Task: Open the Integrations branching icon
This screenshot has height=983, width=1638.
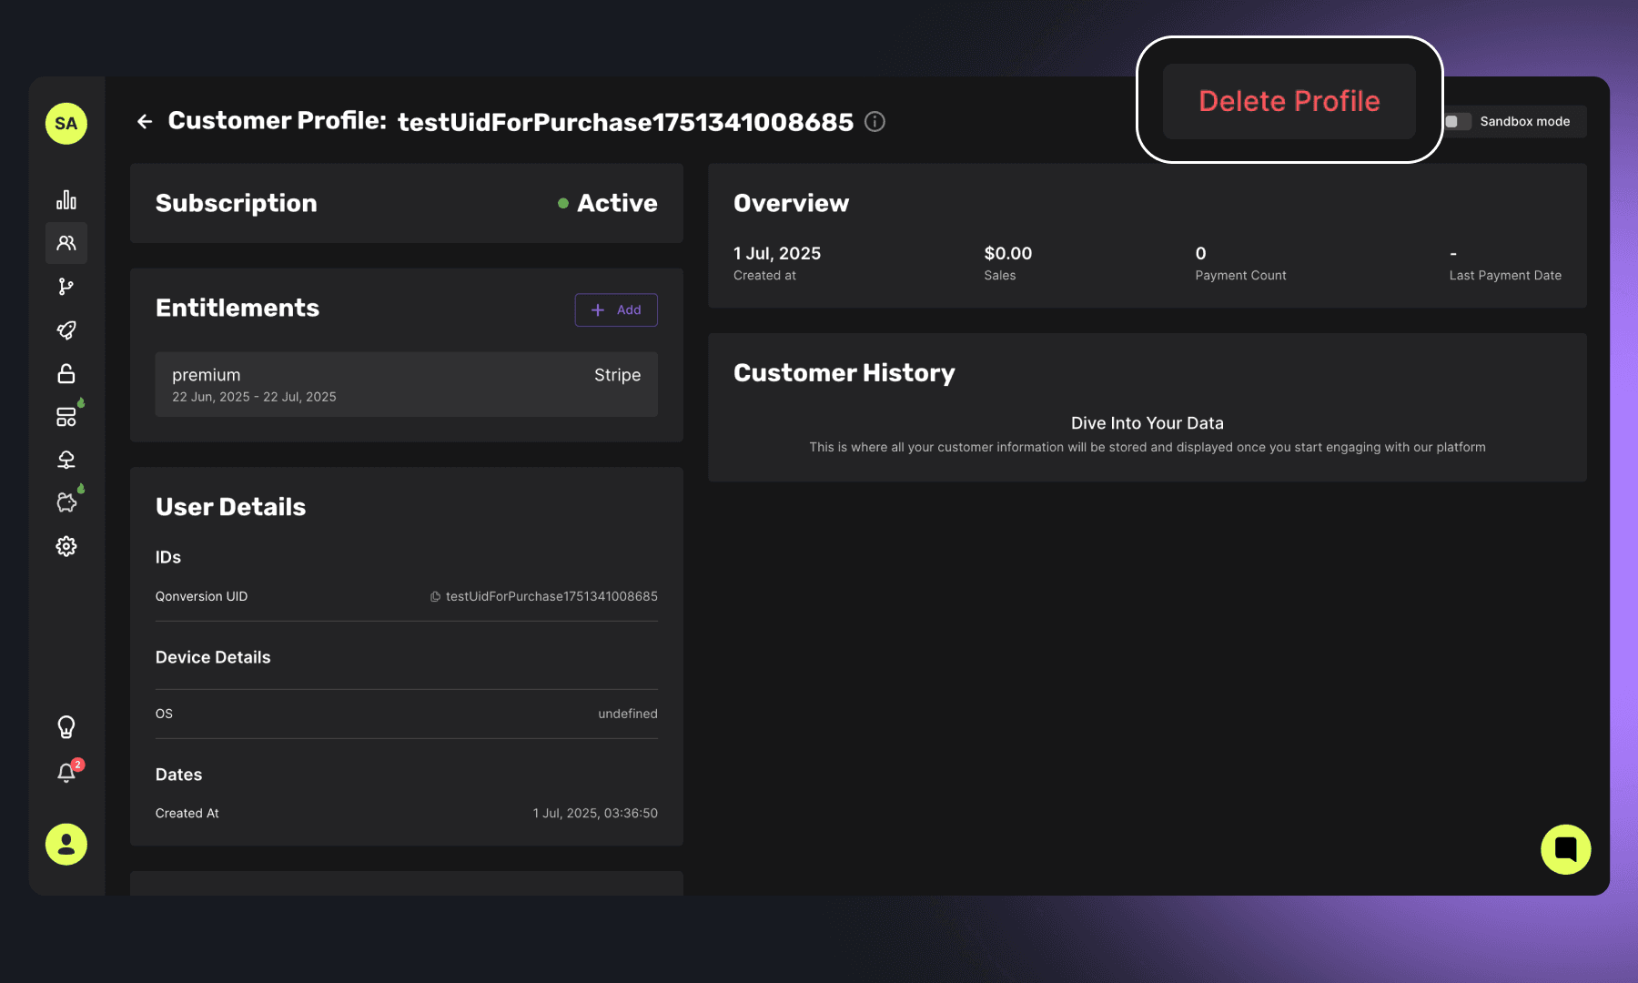Action: coord(66,287)
